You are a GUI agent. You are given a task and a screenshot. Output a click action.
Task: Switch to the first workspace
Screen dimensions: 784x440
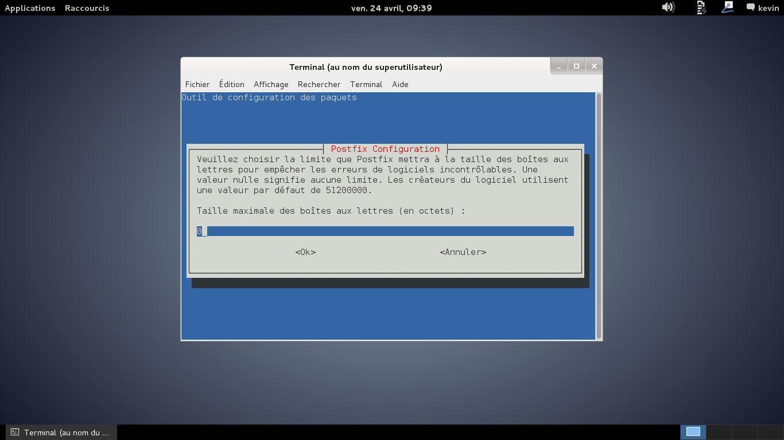coord(693,432)
